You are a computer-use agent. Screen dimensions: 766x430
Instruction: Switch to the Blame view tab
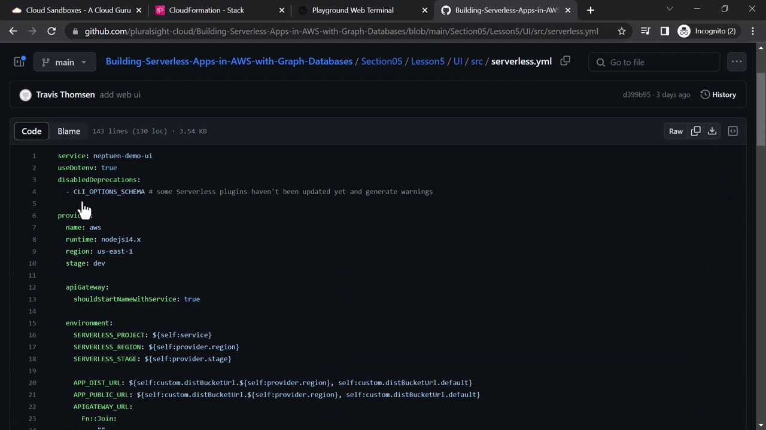69,131
